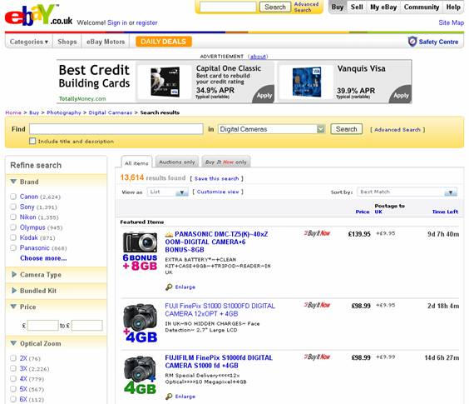The height and width of the screenshot is (404, 469).
Task: Open the Sell tab in top navigation
Action: (x=357, y=7)
